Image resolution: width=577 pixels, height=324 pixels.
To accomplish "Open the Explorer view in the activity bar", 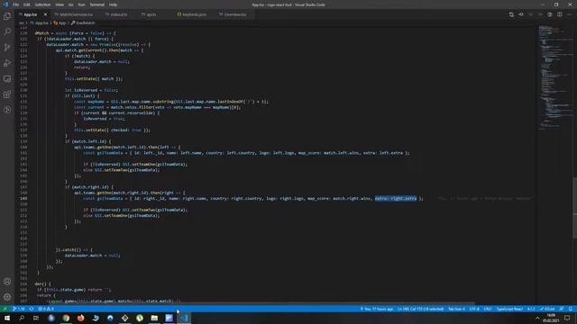I will [7, 16].
